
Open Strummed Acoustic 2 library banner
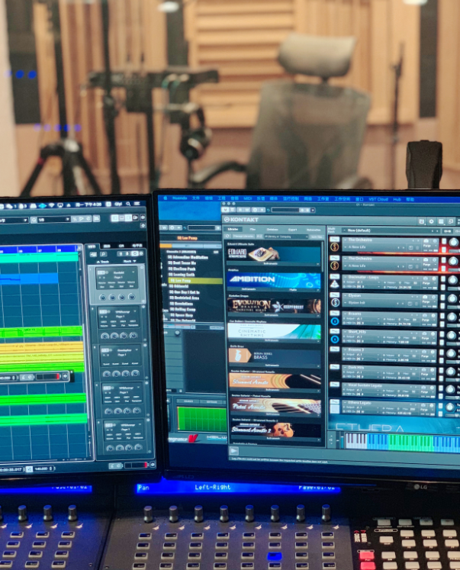[x=275, y=430]
